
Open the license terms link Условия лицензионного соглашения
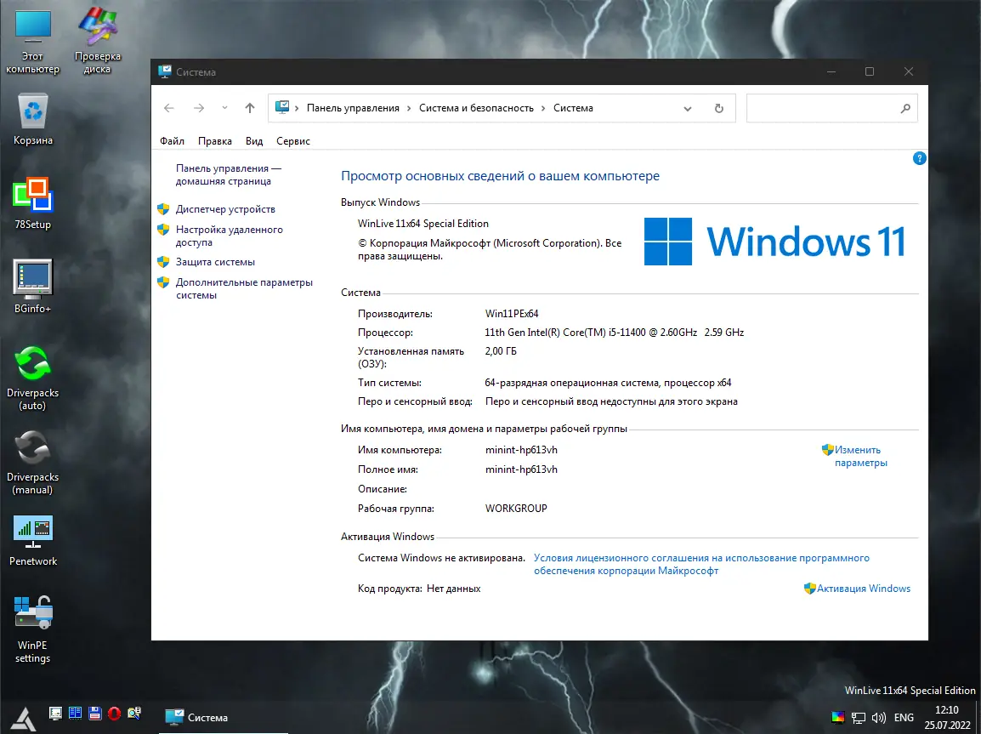[x=701, y=565]
